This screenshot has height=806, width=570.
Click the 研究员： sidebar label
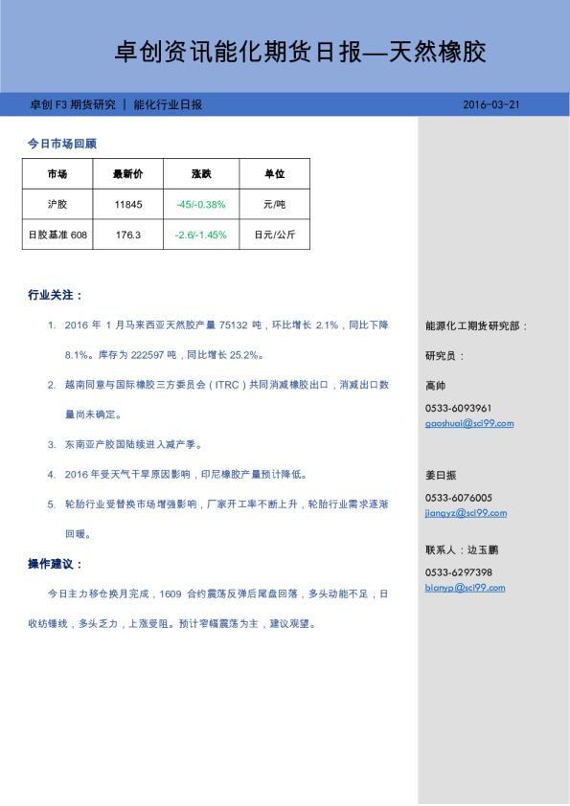(445, 356)
